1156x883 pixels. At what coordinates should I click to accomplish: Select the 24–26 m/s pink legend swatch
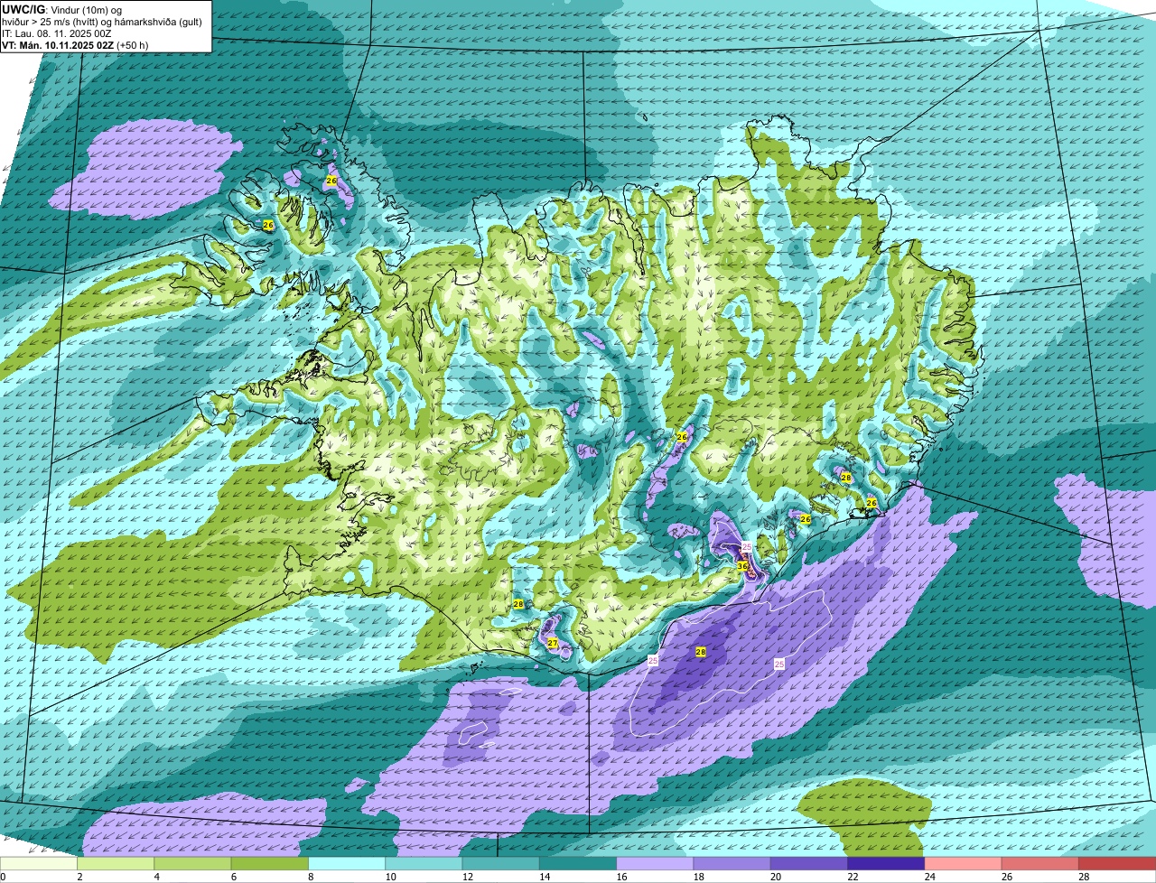pos(964,864)
